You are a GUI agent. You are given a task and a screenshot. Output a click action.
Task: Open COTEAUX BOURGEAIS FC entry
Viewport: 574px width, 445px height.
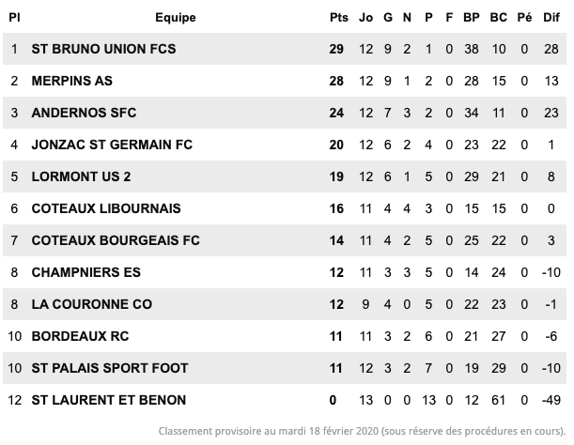pos(116,240)
